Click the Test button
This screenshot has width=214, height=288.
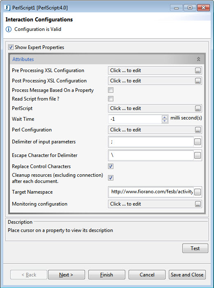pyautogui.click(x=195, y=248)
